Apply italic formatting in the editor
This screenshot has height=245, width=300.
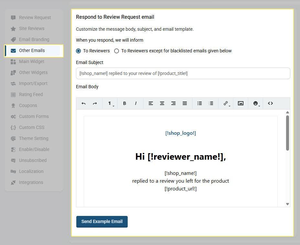tap(136, 103)
